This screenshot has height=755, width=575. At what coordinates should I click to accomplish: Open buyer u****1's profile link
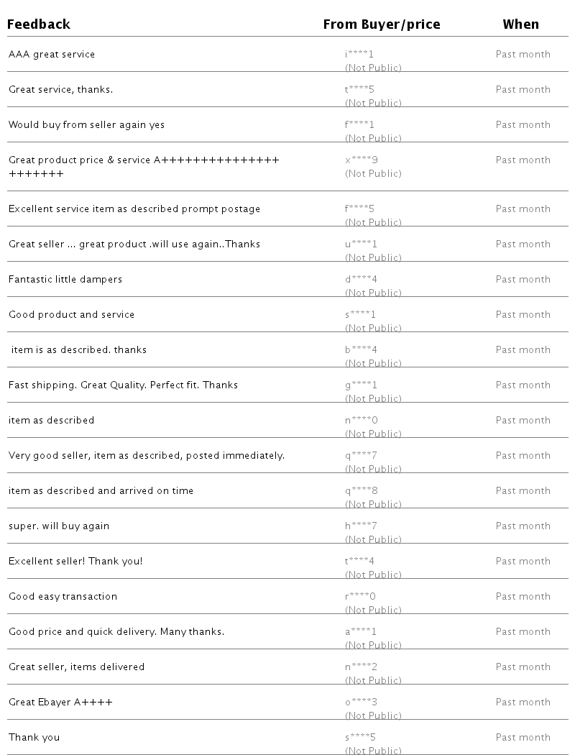point(361,244)
